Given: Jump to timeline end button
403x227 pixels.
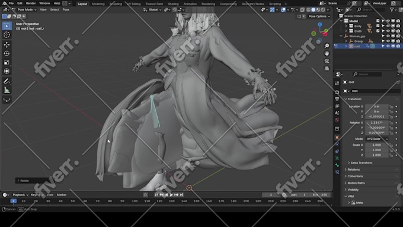Looking at the screenshot, I should point(182,195).
